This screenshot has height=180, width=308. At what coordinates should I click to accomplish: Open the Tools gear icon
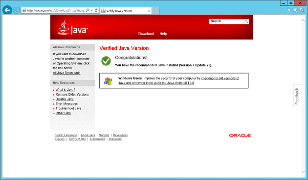click(302, 10)
